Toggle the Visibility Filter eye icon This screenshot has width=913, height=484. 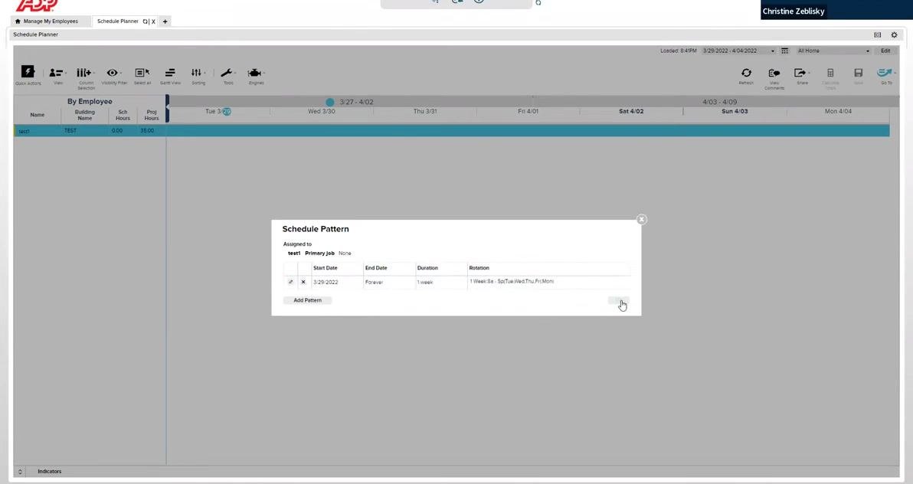[x=113, y=73]
